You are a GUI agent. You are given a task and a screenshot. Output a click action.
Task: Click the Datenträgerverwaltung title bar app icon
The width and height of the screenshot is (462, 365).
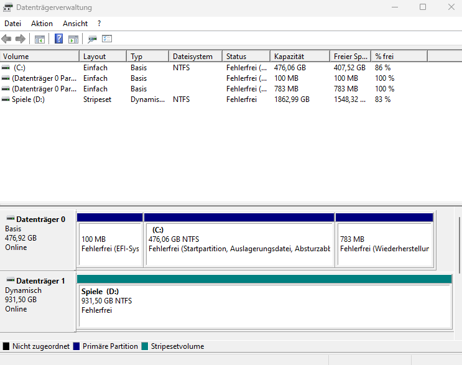point(7,7)
